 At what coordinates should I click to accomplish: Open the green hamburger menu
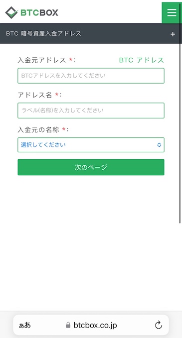coord(172,13)
